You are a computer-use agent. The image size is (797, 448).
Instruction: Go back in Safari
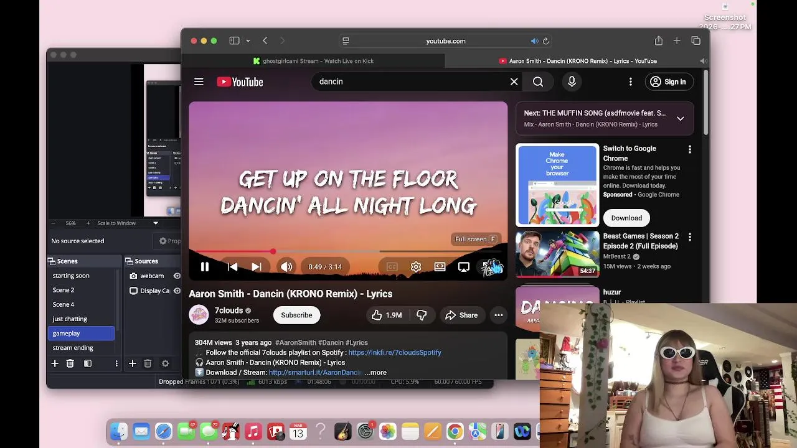coord(265,41)
